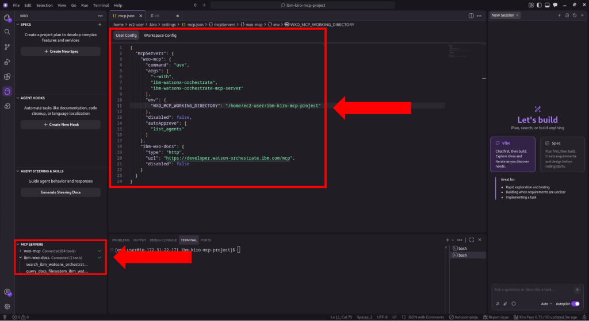The height and width of the screenshot is (321, 589).
Task: Open the Selection menu
Action: 44,5
